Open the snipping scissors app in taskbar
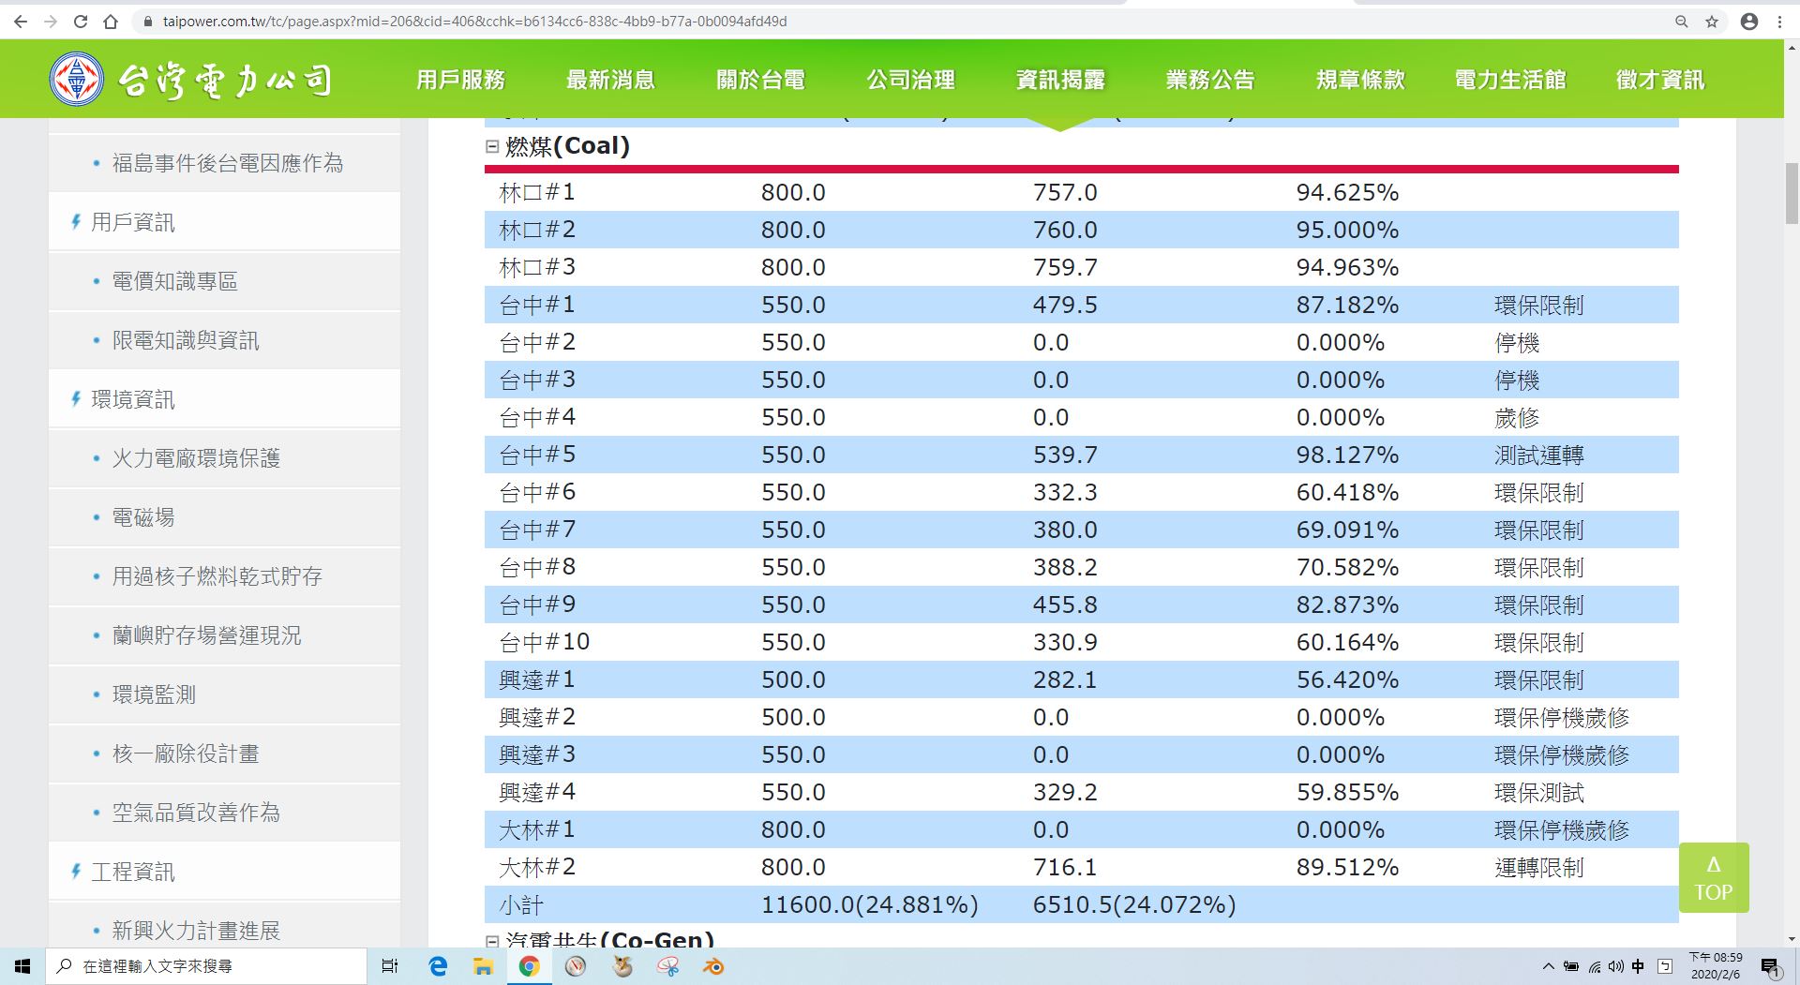The height and width of the screenshot is (985, 1800). point(667,966)
